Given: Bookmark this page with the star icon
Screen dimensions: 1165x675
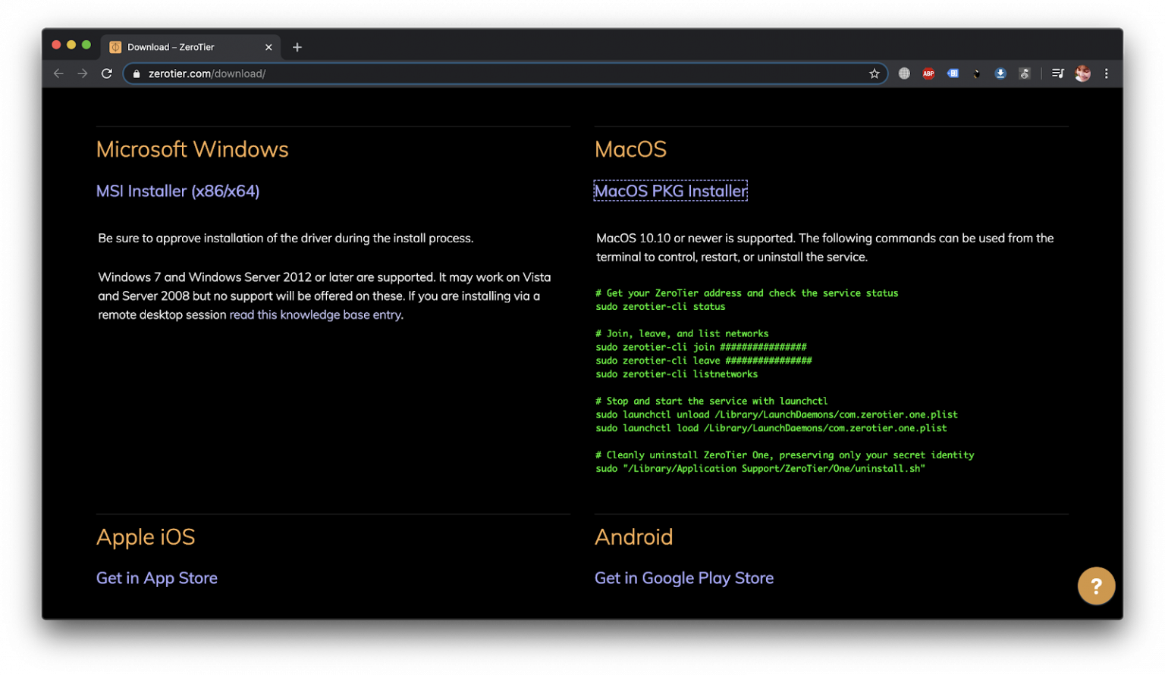Looking at the screenshot, I should 874,73.
